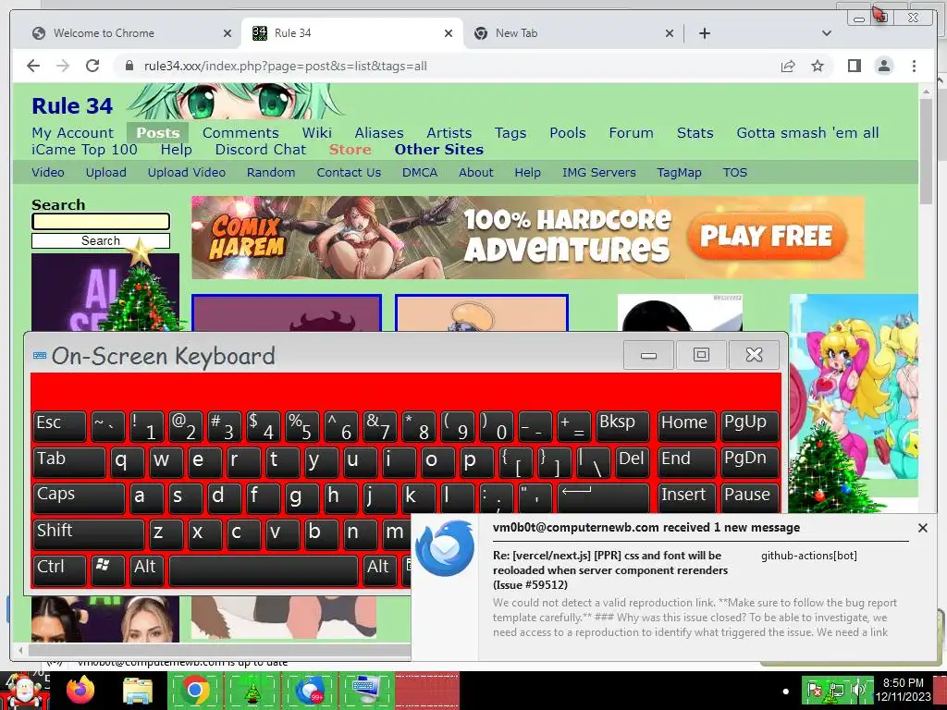Focus the site Search text field
Viewport: 947px width, 710px height.
pos(101,222)
